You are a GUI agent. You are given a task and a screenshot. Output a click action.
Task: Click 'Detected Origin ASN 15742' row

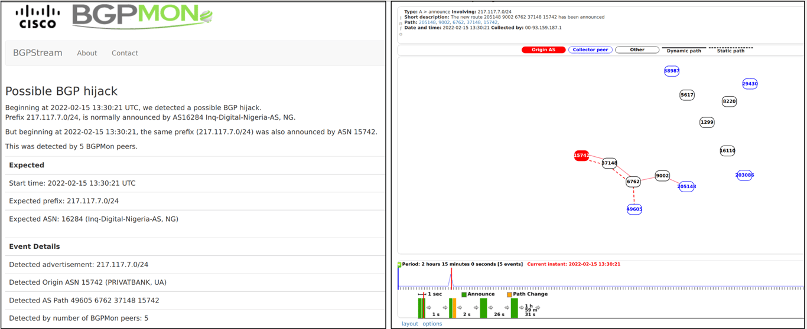tap(195, 282)
